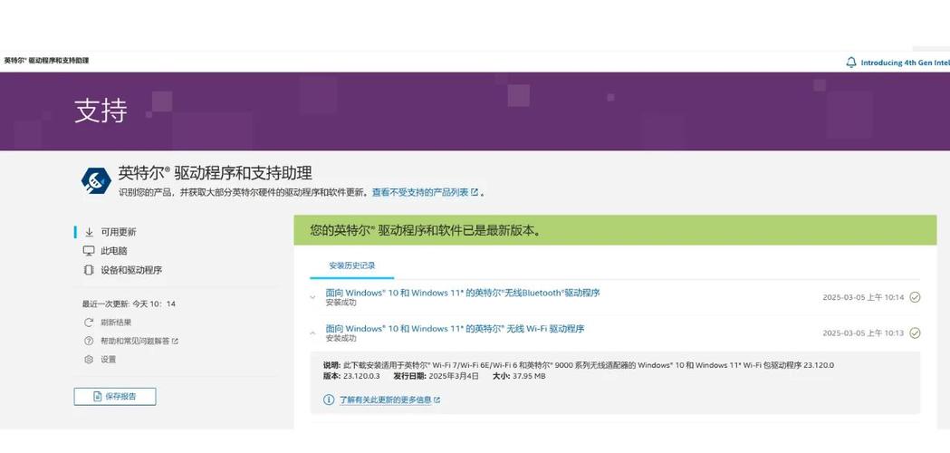Click the 2025-03-05 上午 10:13 timestamp
This screenshot has width=950, height=453.
pos(863,333)
